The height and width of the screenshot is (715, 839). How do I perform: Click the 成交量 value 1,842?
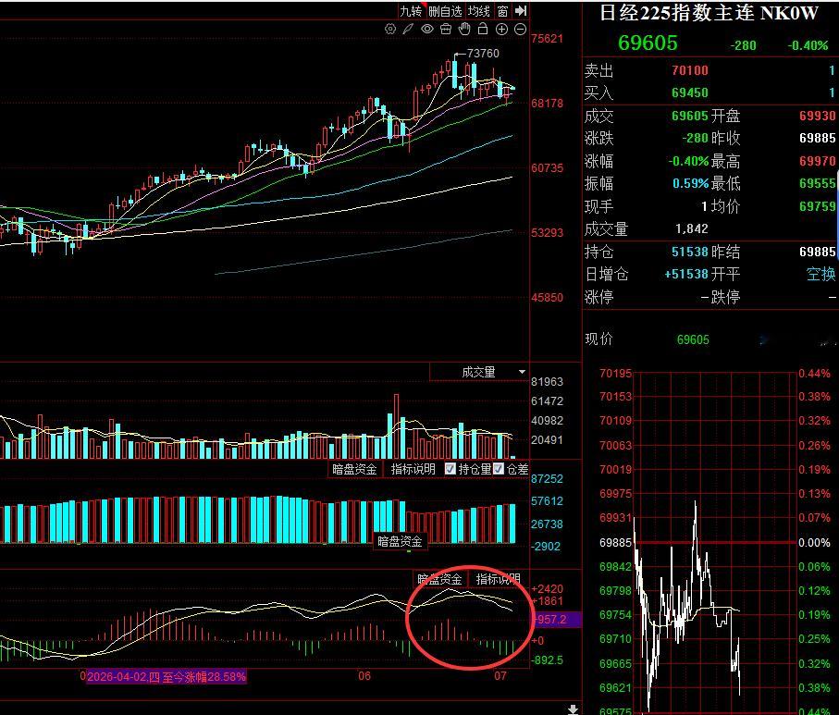pyautogui.click(x=691, y=229)
